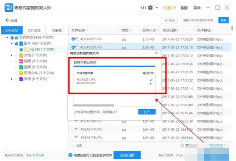236x161 pixels.
Task: Open the account dropdown arrow beside 111
Action: pos(157,7)
